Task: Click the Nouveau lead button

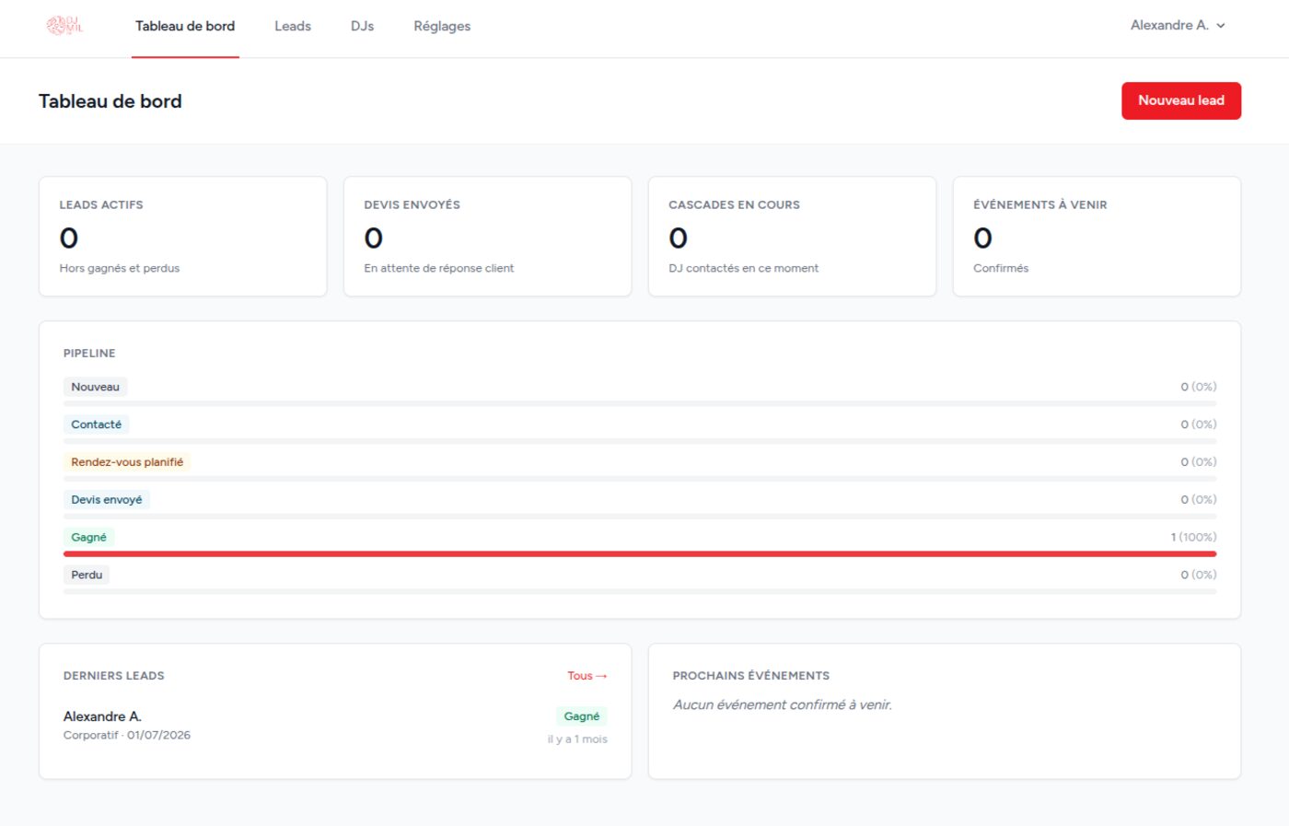Action: point(1180,100)
